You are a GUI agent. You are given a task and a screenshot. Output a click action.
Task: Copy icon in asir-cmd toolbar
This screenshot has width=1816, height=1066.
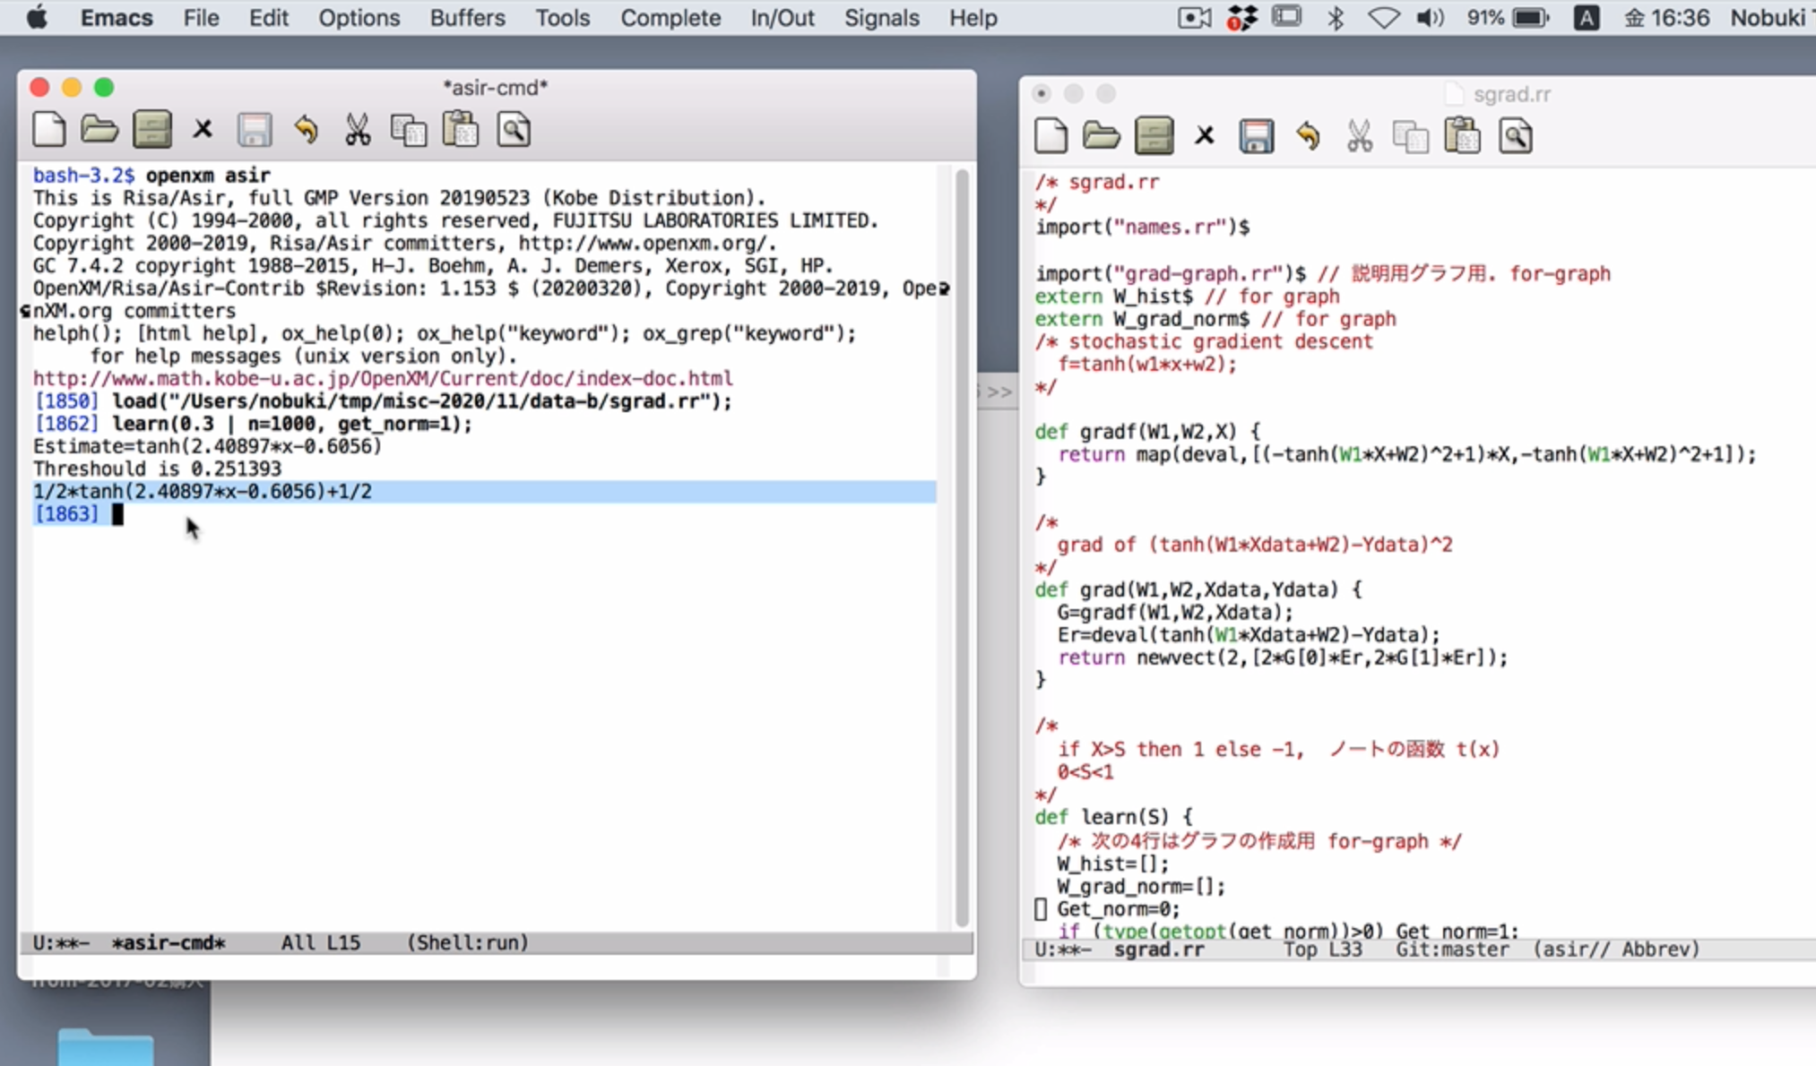[409, 130]
